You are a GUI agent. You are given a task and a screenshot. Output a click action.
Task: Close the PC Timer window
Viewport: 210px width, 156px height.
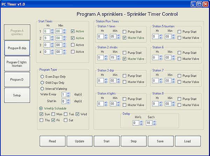(205, 4)
